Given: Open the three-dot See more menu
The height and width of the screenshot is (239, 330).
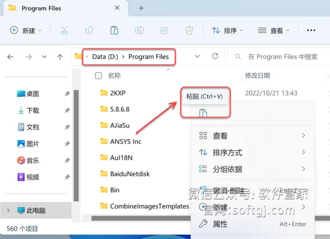Looking at the screenshot, I should click(311, 30).
